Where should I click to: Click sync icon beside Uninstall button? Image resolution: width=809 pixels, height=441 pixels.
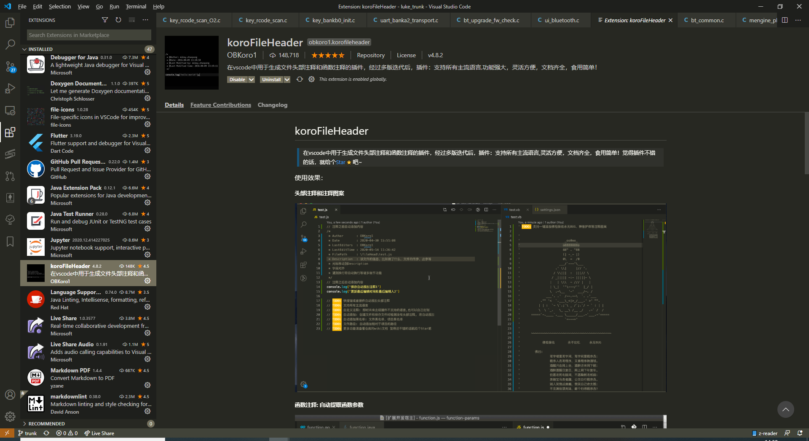[x=300, y=79]
